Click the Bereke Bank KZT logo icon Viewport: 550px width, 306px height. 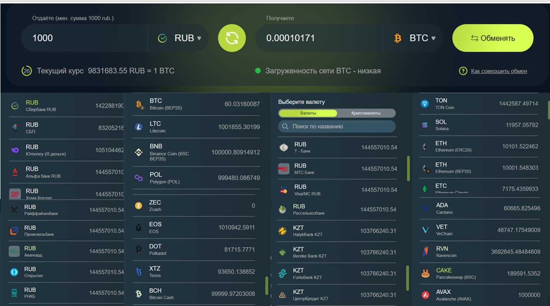(x=282, y=252)
